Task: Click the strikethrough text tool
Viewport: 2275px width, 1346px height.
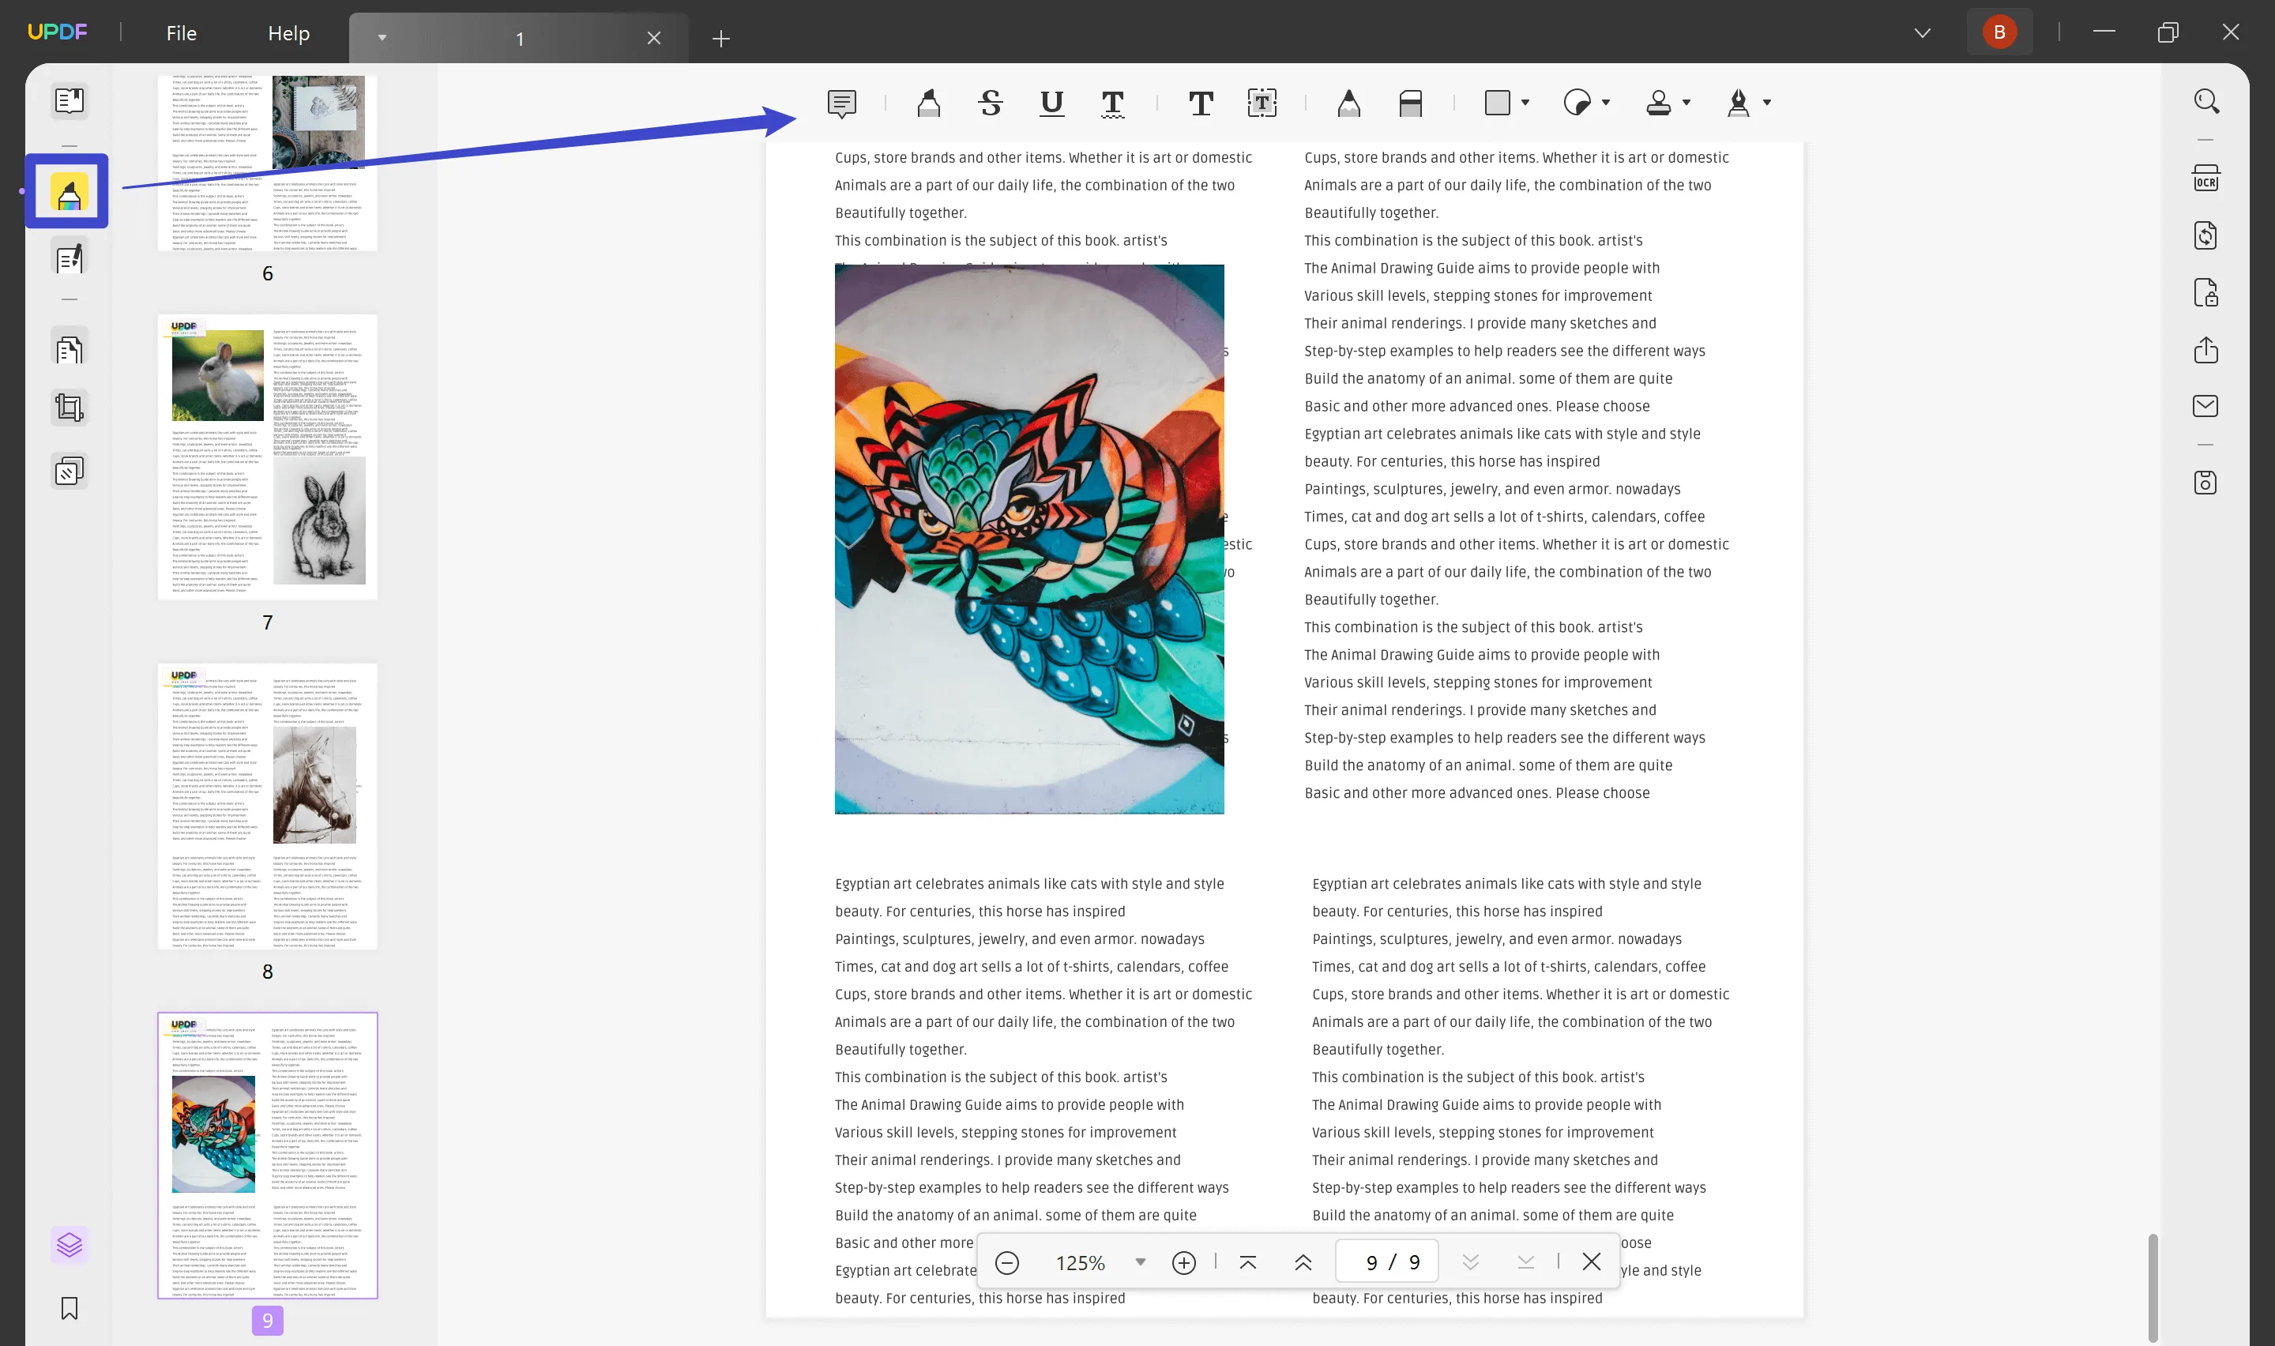Action: (x=988, y=103)
